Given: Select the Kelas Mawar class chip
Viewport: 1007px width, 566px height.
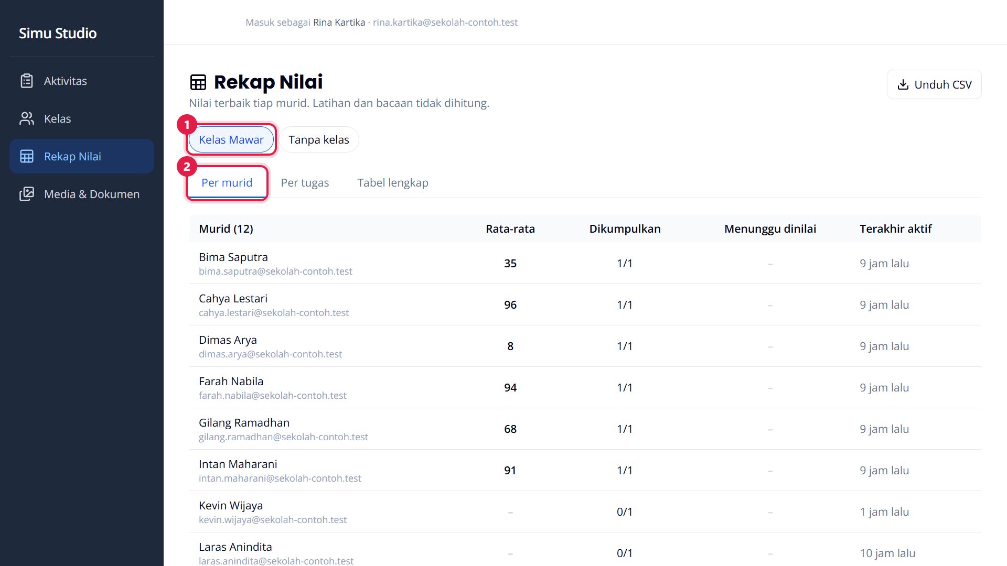Looking at the screenshot, I should point(231,139).
